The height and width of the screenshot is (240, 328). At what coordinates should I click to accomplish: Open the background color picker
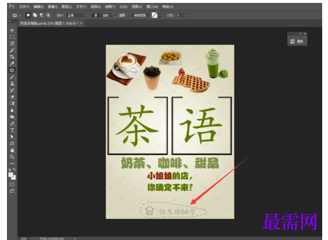14,178
